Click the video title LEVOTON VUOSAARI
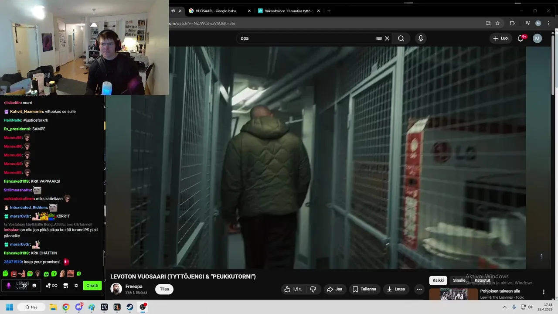This screenshot has width=558, height=314. click(x=183, y=276)
